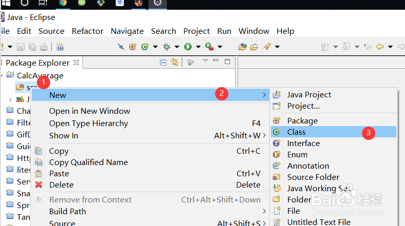The height and width of the screenshot is (226, 405).
Task: Click the Save All toolbar icon
Action: 32,47
